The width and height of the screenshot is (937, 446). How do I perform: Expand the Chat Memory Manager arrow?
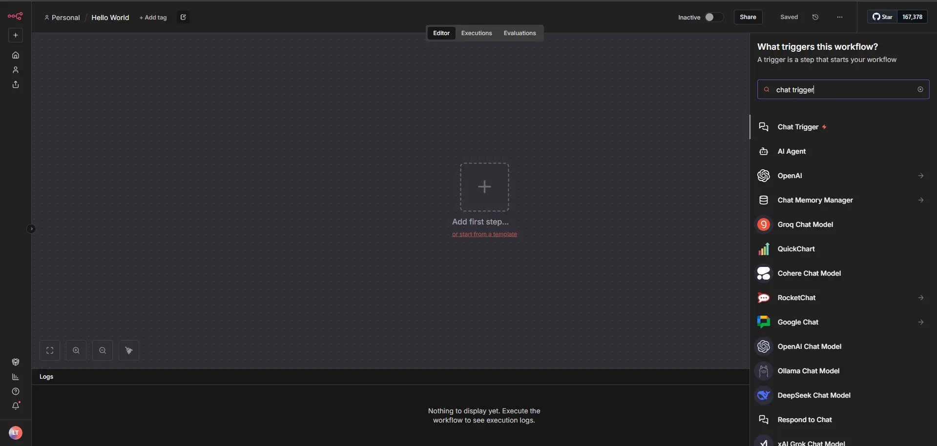[920, 200]
